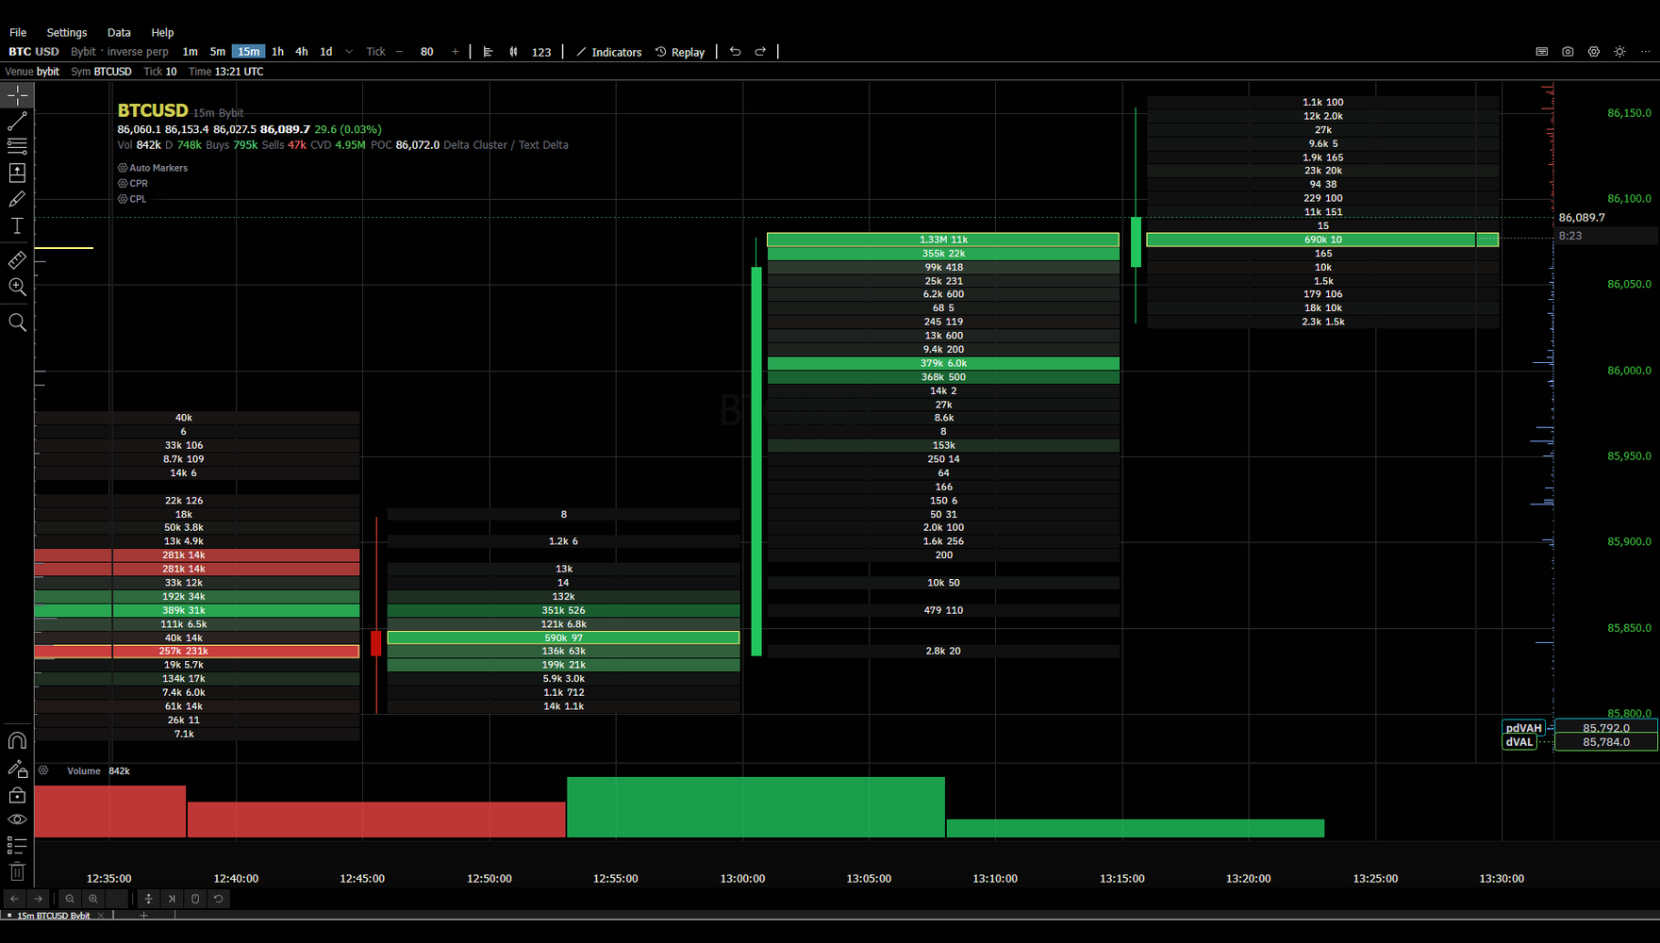The width and height of the screenshot is (1660, 943).
Task: Click the pdVAH price level label
Action: click(1524, 728)
